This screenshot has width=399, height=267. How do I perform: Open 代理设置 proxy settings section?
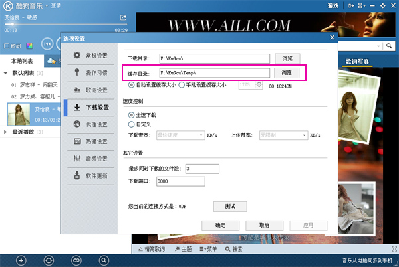point(90,124)
